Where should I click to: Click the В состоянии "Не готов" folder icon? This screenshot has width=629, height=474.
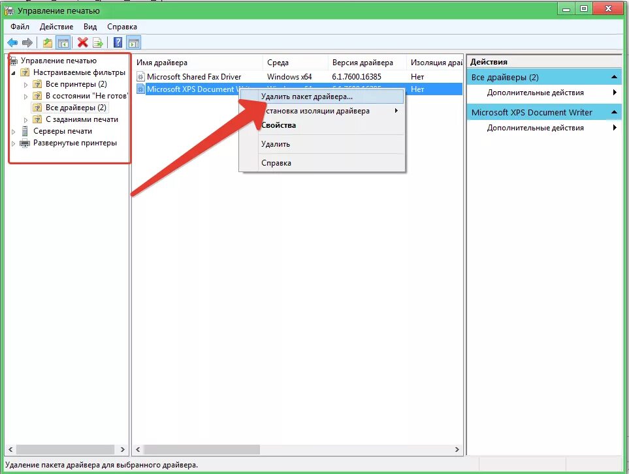37,96
